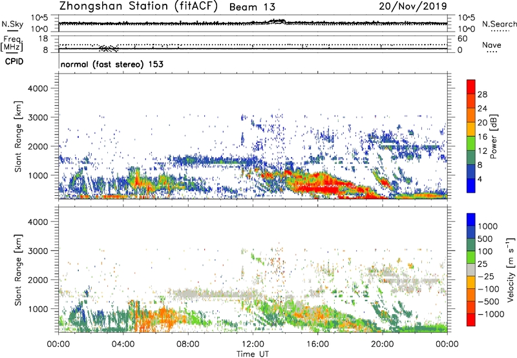Select the N.Search legend label

click(499, 24)
